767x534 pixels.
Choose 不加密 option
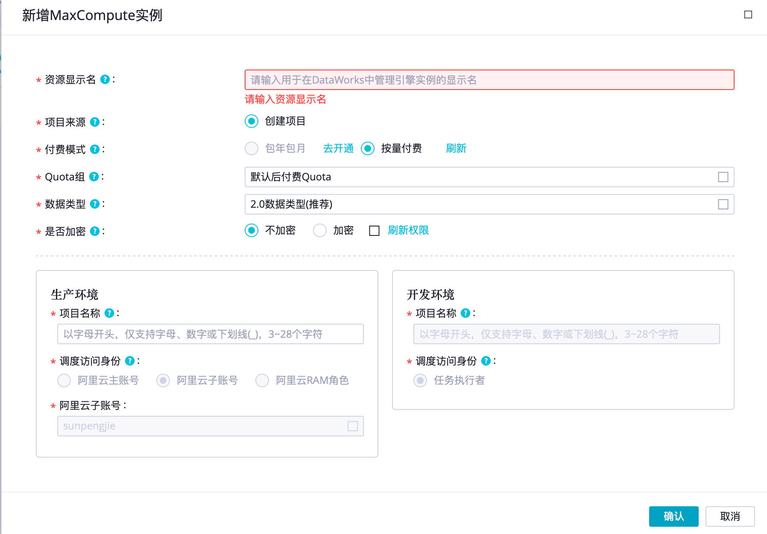point(252,230)
